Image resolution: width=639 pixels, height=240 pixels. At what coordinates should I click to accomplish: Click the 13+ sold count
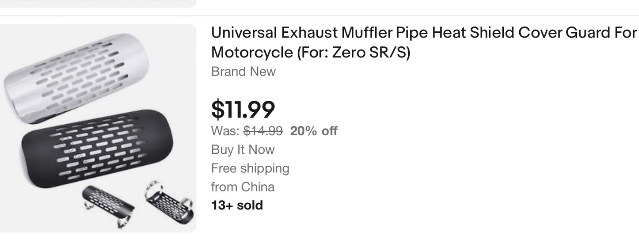coord(237,205)
